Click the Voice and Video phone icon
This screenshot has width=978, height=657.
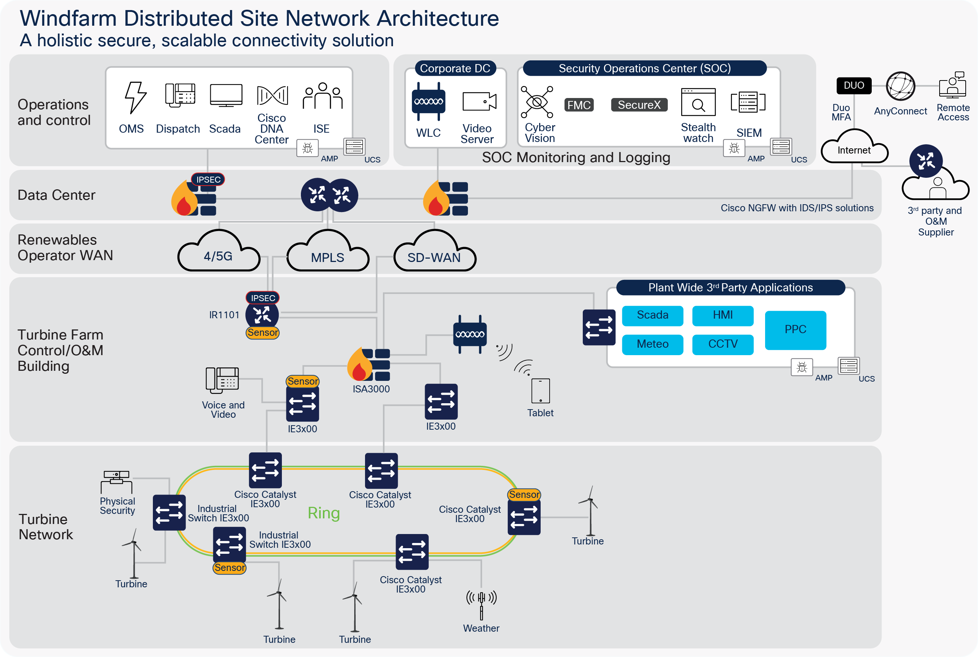[222, 380]
